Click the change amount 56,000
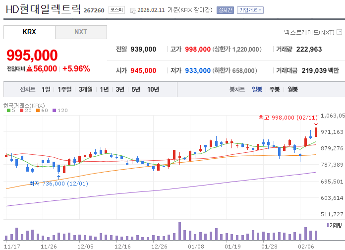This screenshot has height=250, width=345. coord(45,69)
